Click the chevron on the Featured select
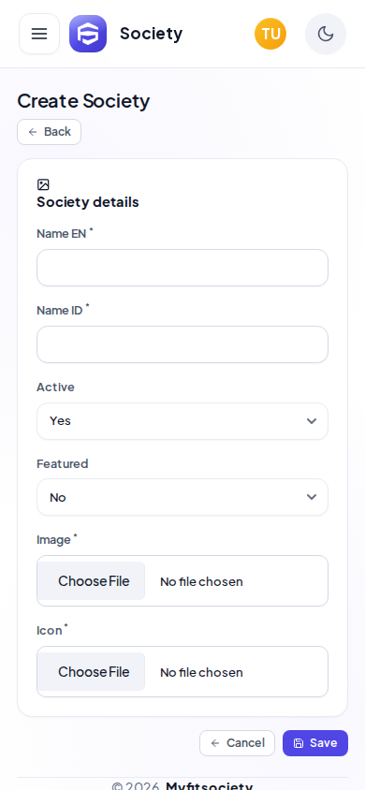 (x=312, y=497)
